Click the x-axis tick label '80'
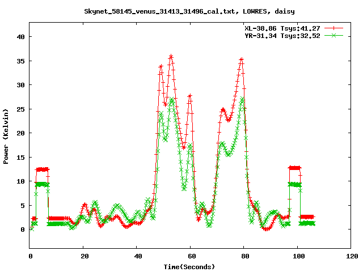This screenshot has height=272, width=363. pyautogui.click(x=245, y=256)
